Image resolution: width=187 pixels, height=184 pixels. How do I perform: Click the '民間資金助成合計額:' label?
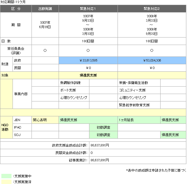(x=71, y=153)
